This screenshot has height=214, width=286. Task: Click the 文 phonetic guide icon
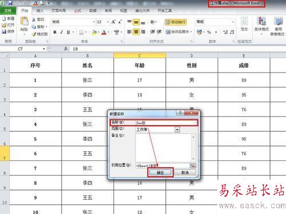pyautogui.click(x=116, y=33)
